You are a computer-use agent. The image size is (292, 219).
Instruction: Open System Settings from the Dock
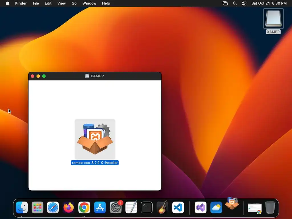(116, 208)
